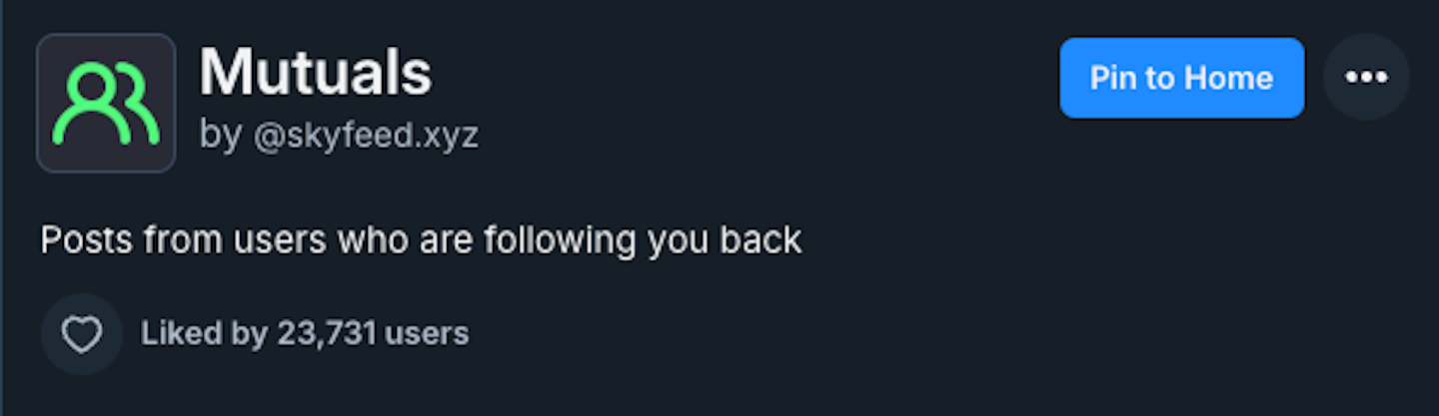Click the green Mutuals feed avatar icon
Screen dimensions: 1439x416
(x=106, y=103)
